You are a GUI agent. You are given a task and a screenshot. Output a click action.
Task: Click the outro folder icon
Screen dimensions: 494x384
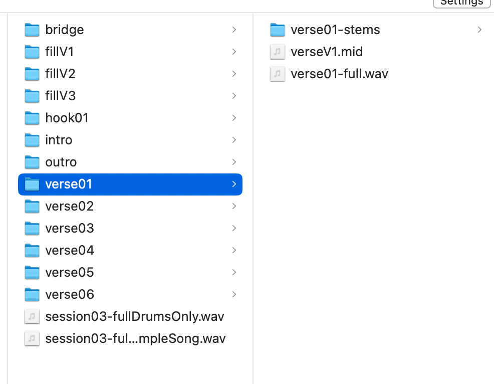32,162
